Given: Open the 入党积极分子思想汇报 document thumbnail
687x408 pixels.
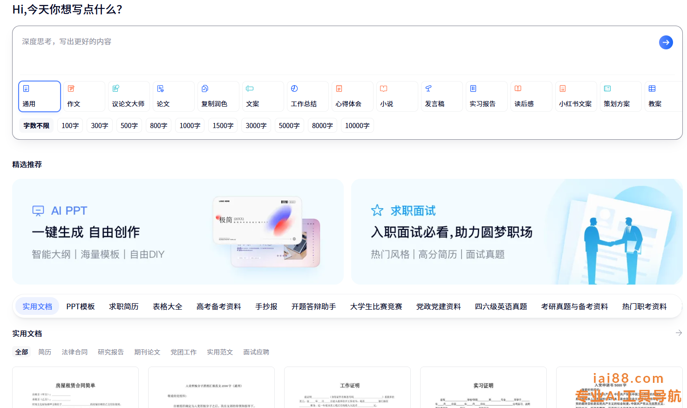Looking at the screenshot, I should coord(211,388).
